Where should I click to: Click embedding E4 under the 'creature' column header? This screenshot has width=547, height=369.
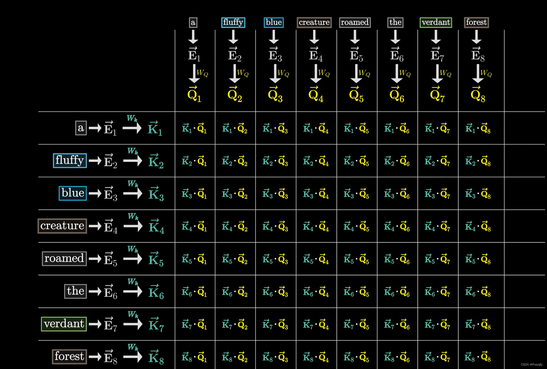click(x=316, y=54)
